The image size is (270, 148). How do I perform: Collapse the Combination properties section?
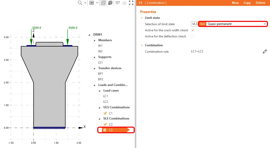(142, 45)
